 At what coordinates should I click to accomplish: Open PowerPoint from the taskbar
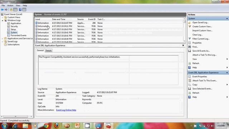[x=77, y=126]
